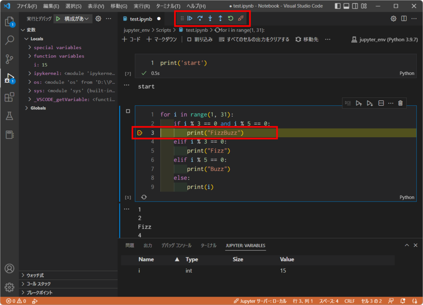Delete the FizzBuzz cell with the trash icon

pyautogui.click(x=400, y=103)
